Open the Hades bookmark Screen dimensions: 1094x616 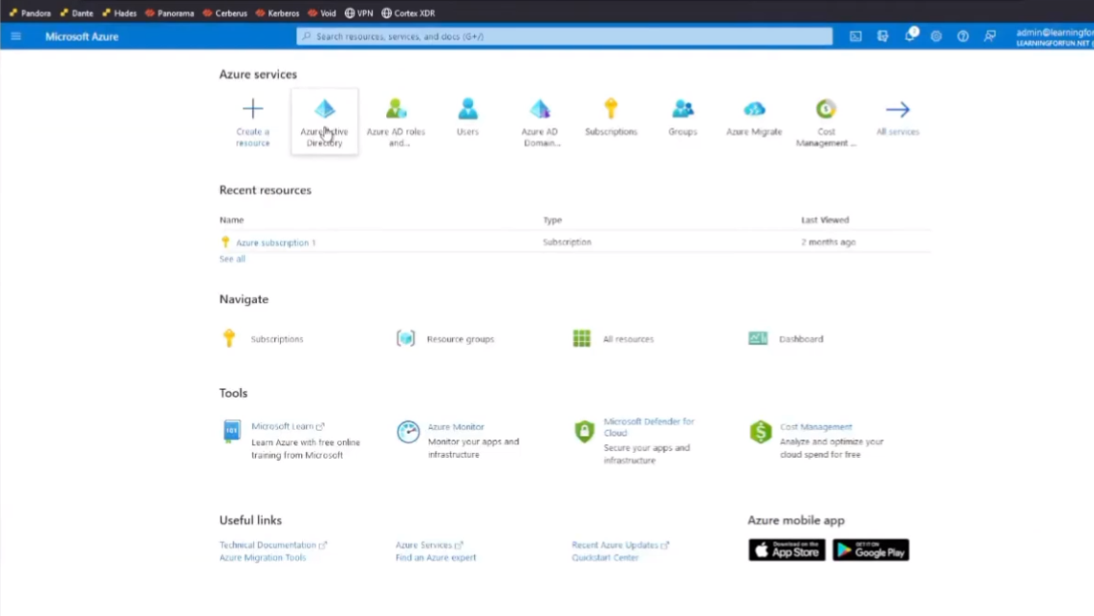pos(120,13)
